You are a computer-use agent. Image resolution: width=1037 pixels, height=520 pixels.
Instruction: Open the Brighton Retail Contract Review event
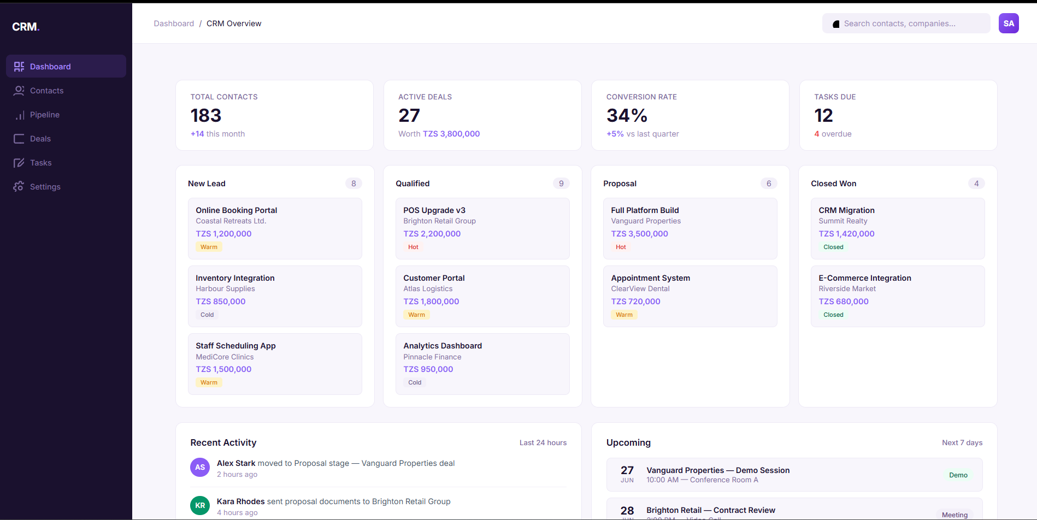794,510
